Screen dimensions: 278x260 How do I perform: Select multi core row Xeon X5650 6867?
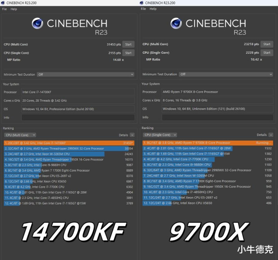pos(69,182)
